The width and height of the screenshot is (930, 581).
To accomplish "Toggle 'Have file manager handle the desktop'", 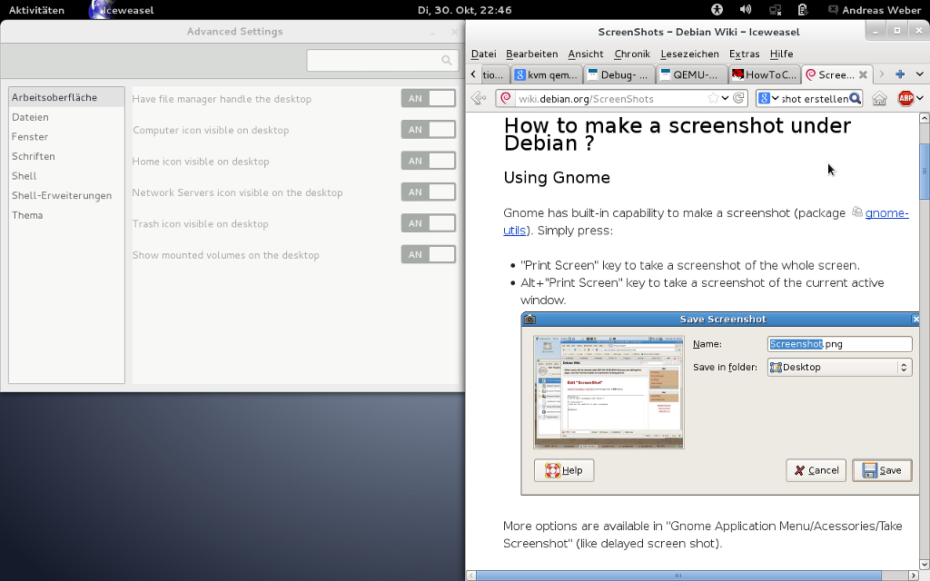I will tap(428, 99).
